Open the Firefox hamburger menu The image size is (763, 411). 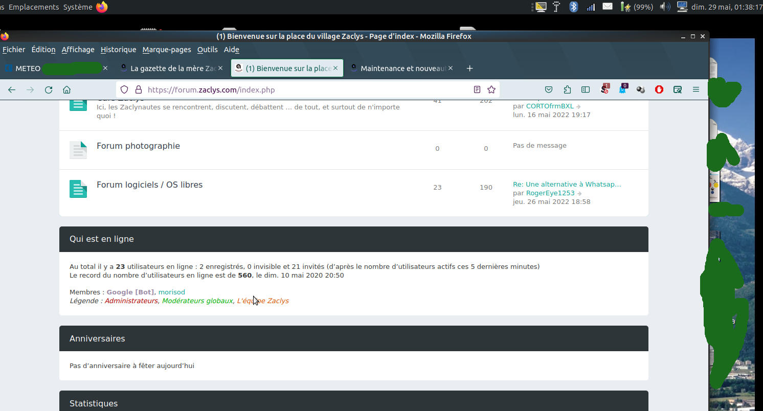click(696, 90)
